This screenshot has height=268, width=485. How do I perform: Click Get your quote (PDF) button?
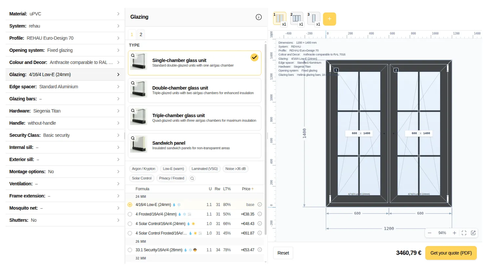[x=451, y=253]
